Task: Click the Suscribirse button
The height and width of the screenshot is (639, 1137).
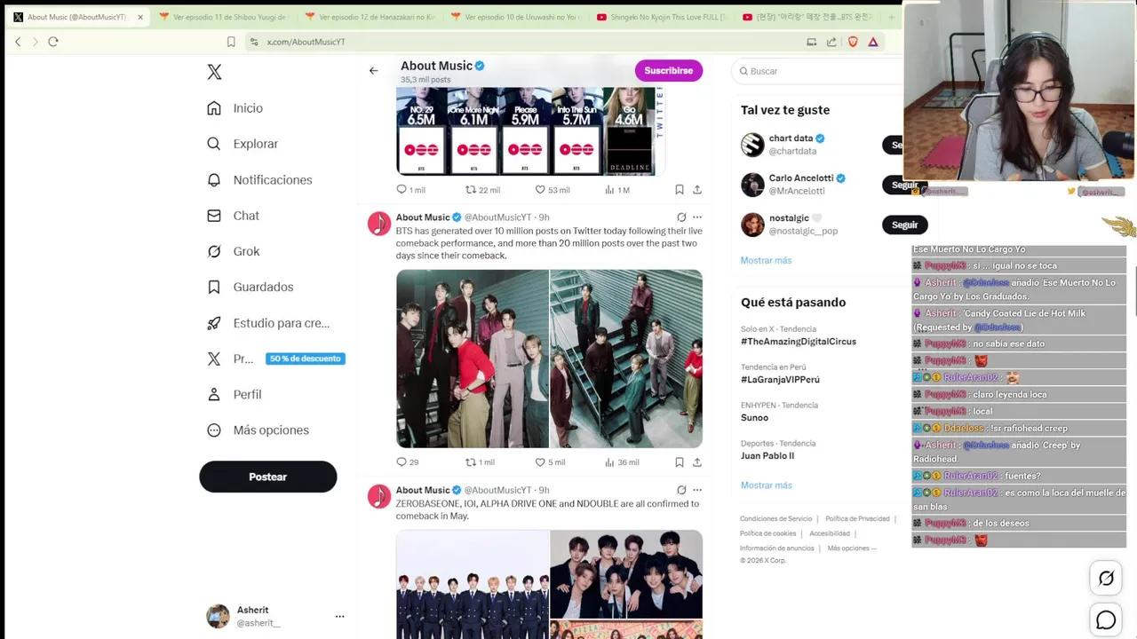Action: coord(668,70)
